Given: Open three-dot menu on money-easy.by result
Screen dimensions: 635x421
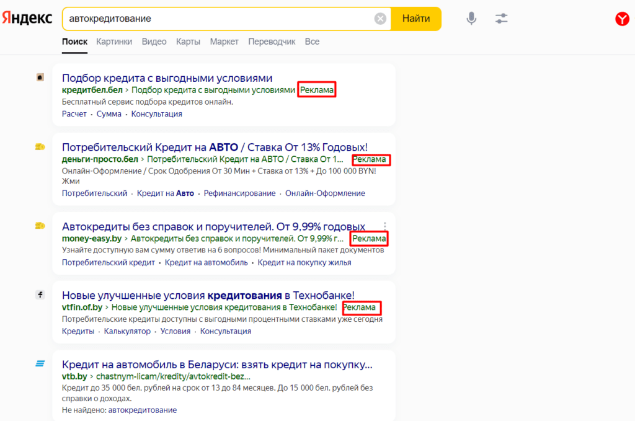Looking at the screenshot, I should [384, 226].
